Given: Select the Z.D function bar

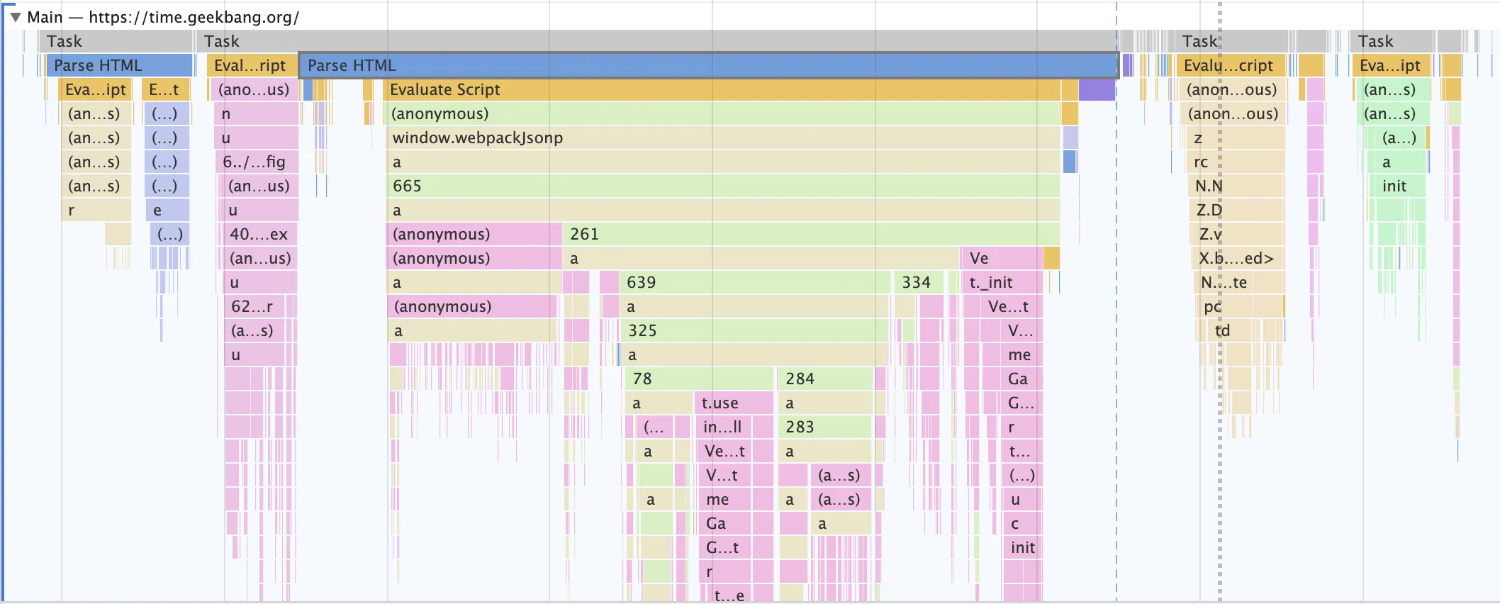Looking at the screenshot, I should 1238,210.
